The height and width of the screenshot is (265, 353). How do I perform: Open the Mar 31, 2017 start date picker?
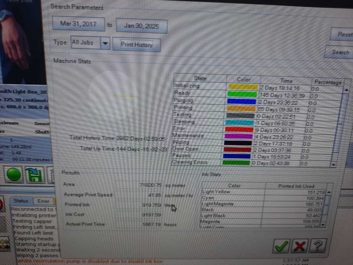[x=78, y=24]
